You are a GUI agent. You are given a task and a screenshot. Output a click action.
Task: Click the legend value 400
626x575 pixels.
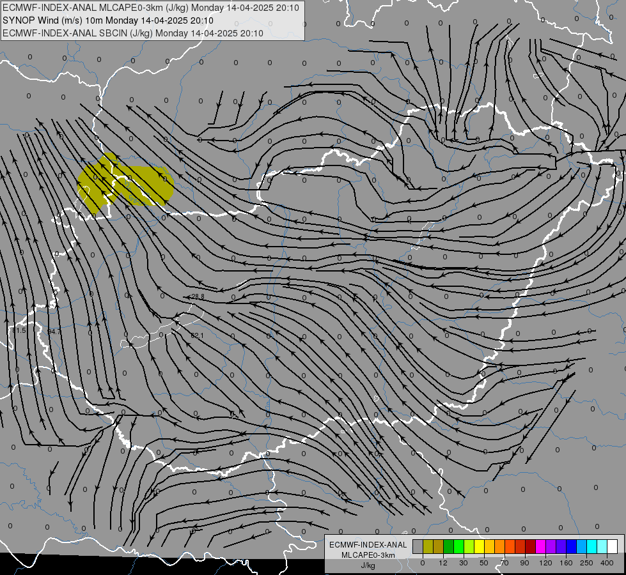(607, 563)
